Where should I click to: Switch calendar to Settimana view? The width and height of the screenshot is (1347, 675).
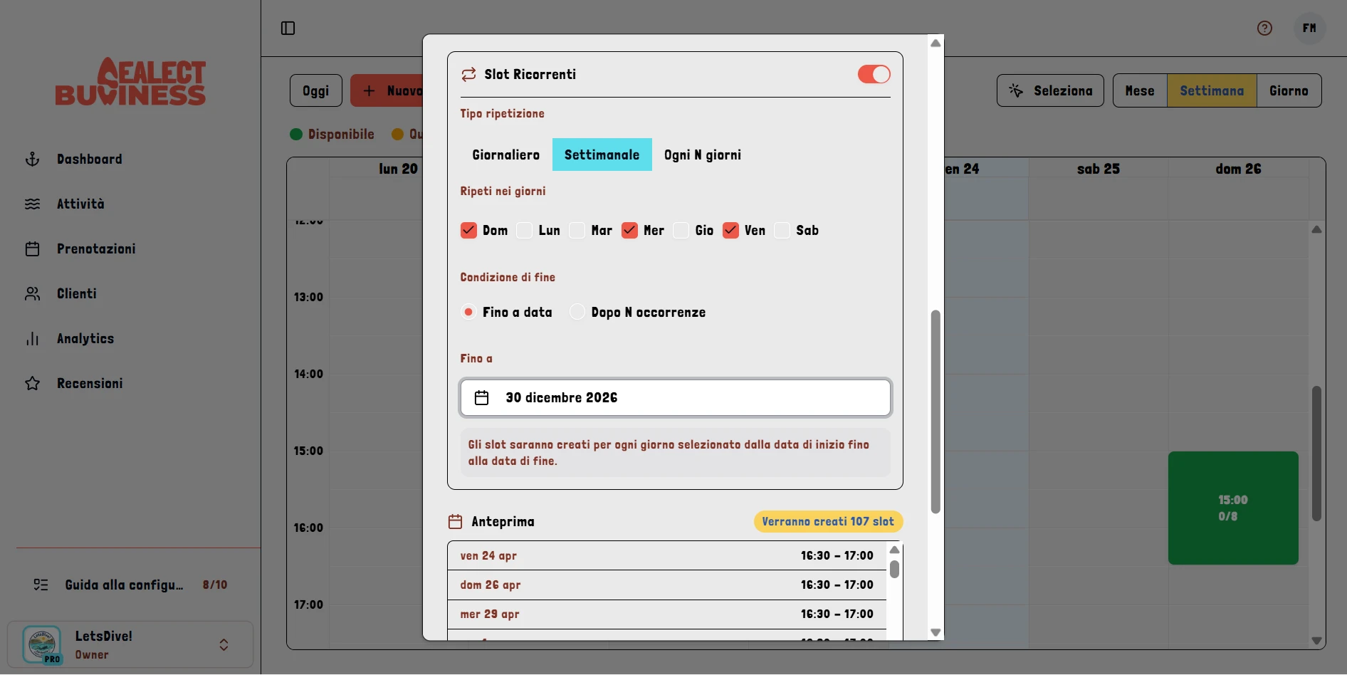pyautogui.click(x=1212, y=90)
